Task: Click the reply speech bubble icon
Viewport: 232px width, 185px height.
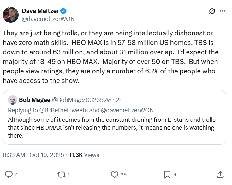Action: 9,174
